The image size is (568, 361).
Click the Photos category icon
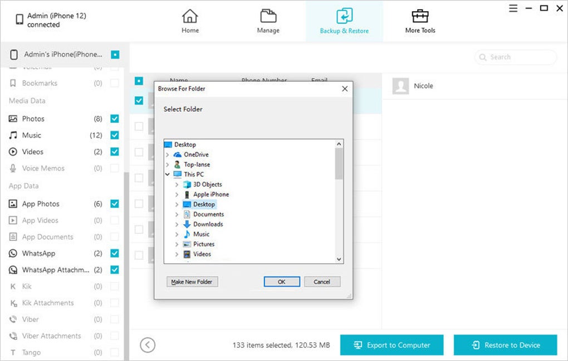[13, 118]
